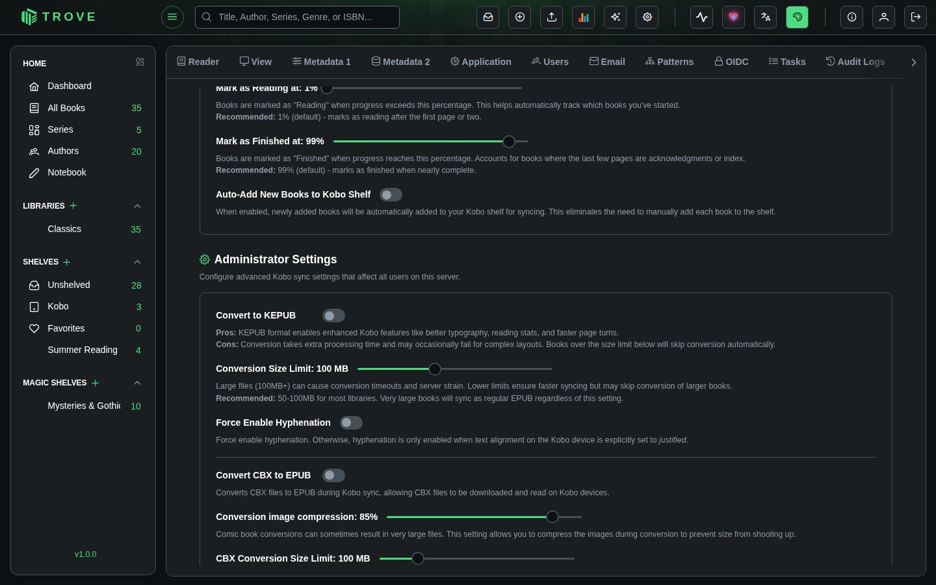
Task: Click the add (plus circle) icon in top bar
Action: (520, 17)
